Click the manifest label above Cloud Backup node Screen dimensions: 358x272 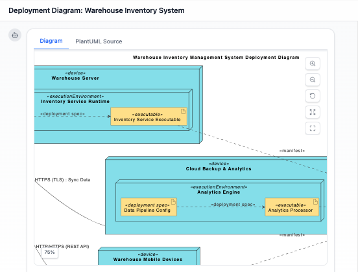pos(292,151)
